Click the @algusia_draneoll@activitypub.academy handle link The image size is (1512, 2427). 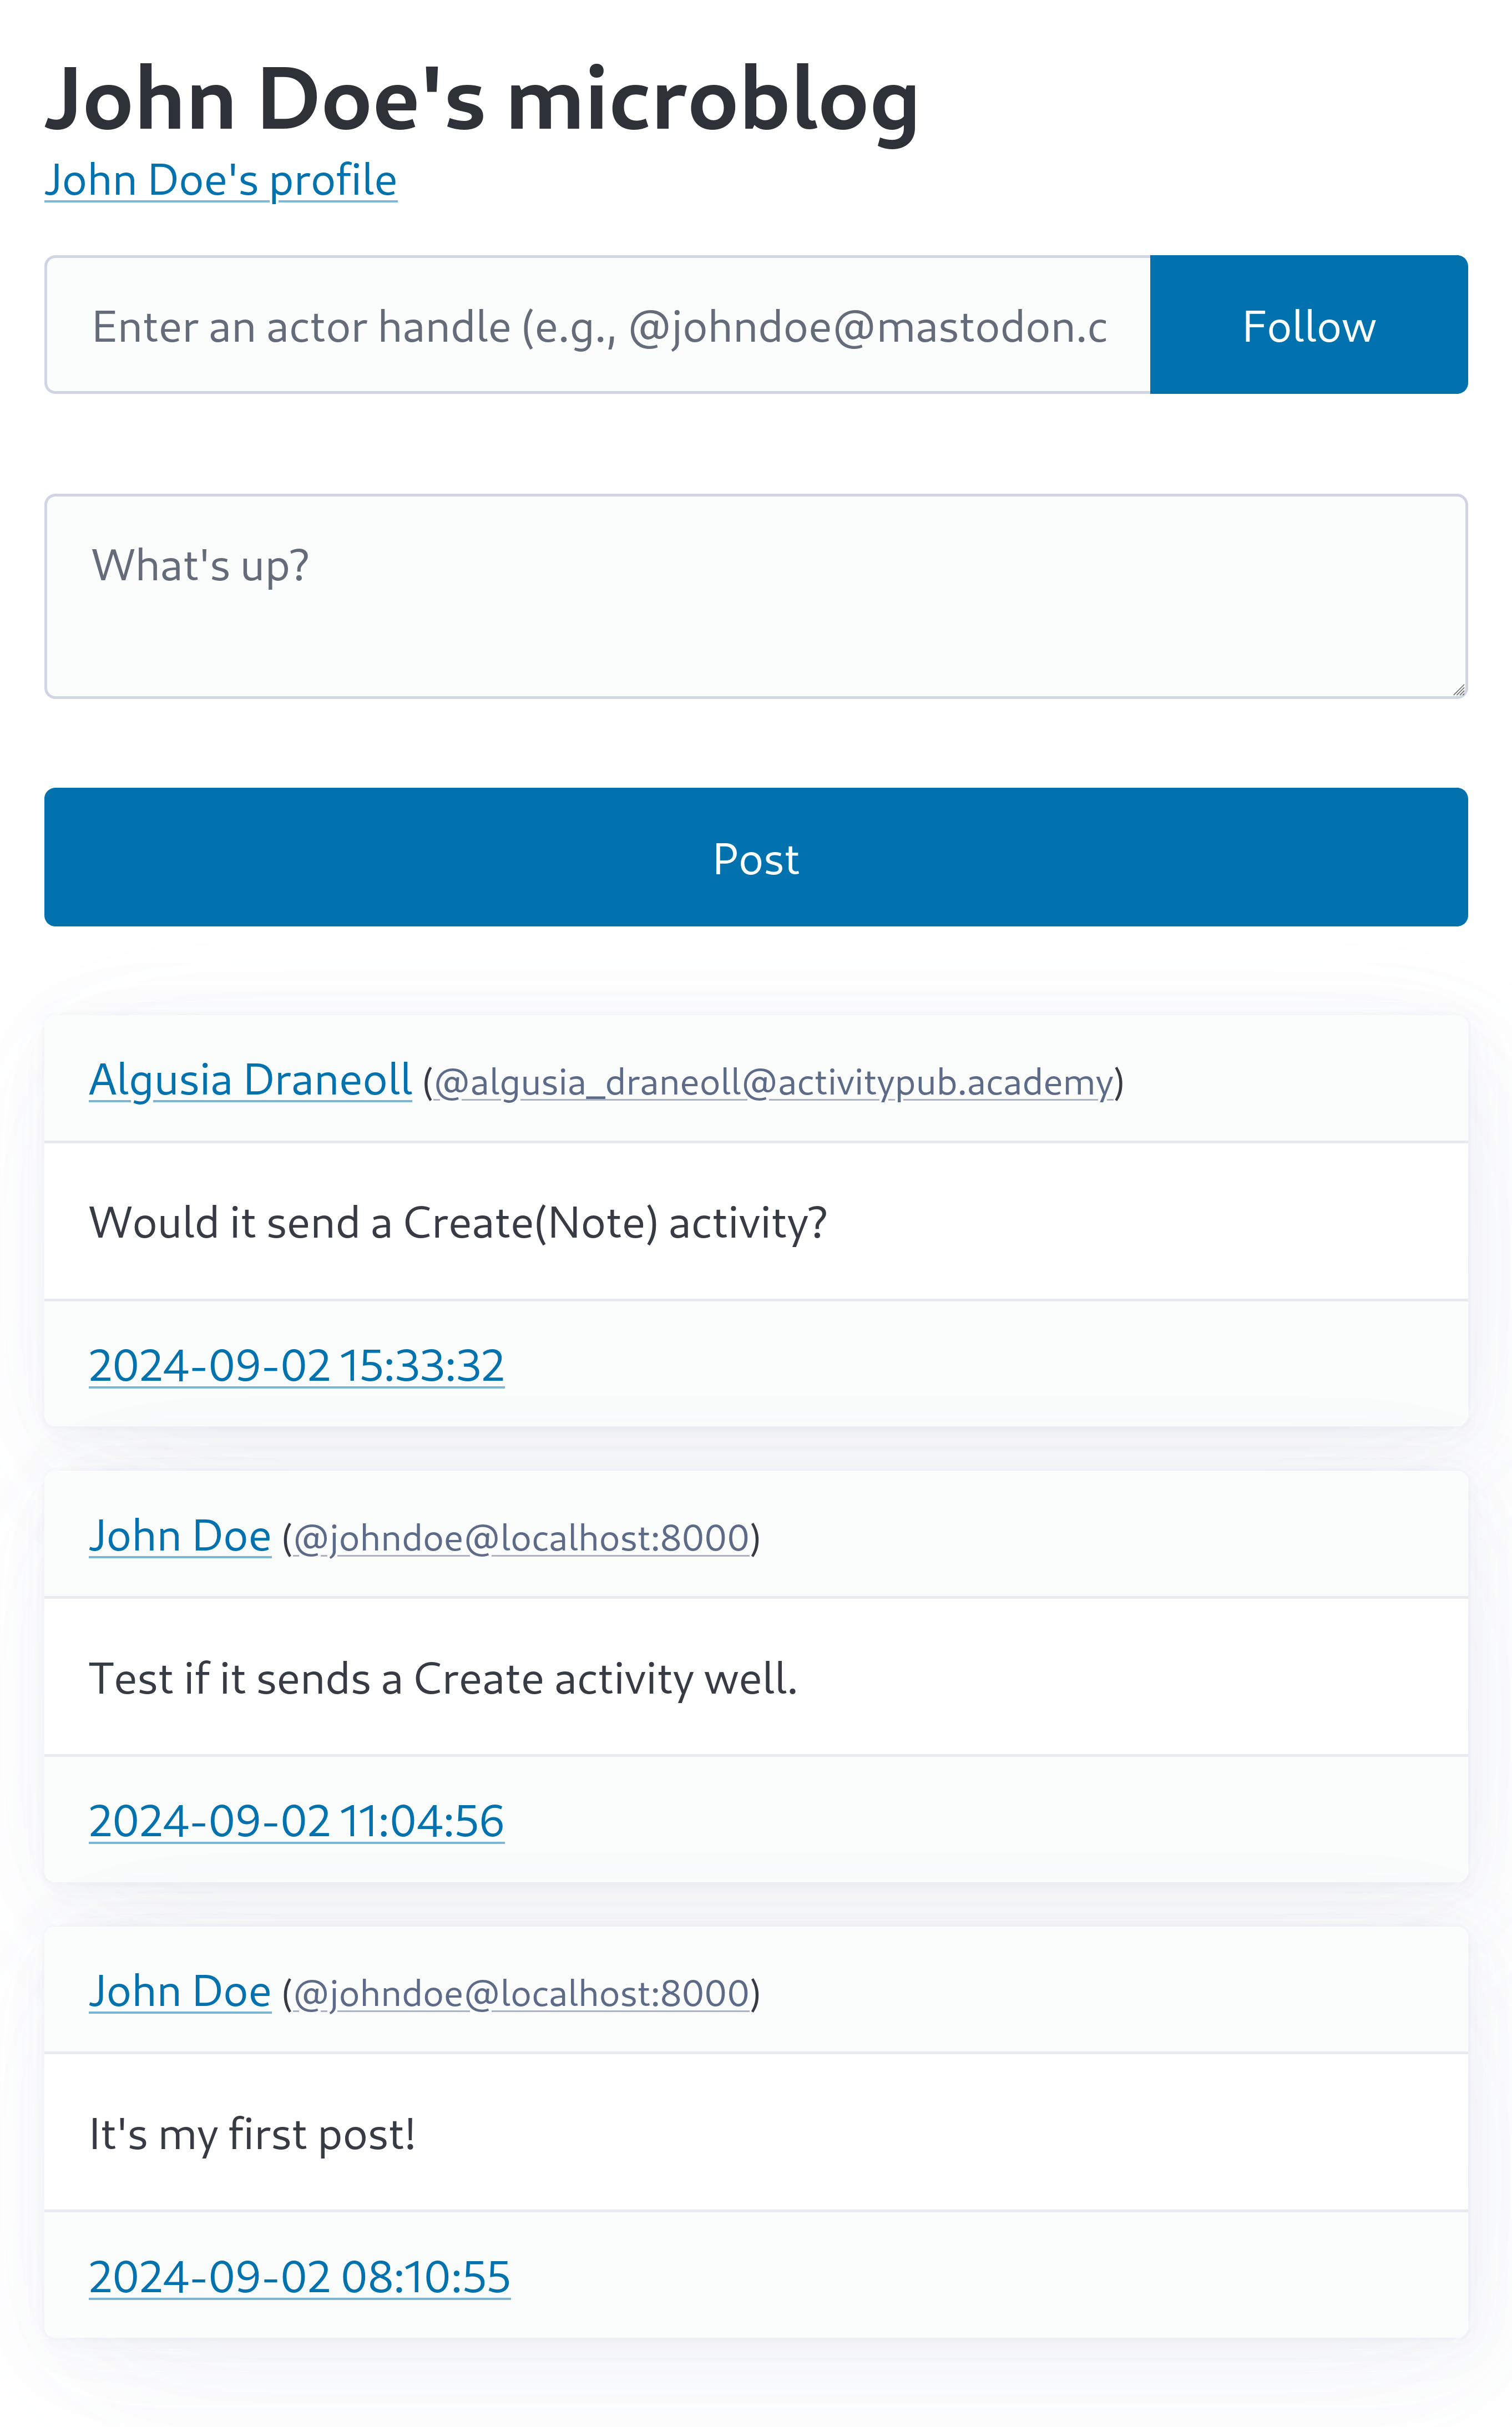(x=773, y=1082)
